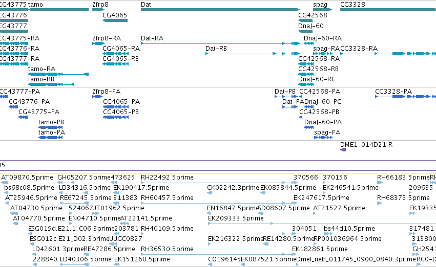Click the 'tamo-RB' transcript label
This screenshot has width=436, height=267.
click(41, 79)
